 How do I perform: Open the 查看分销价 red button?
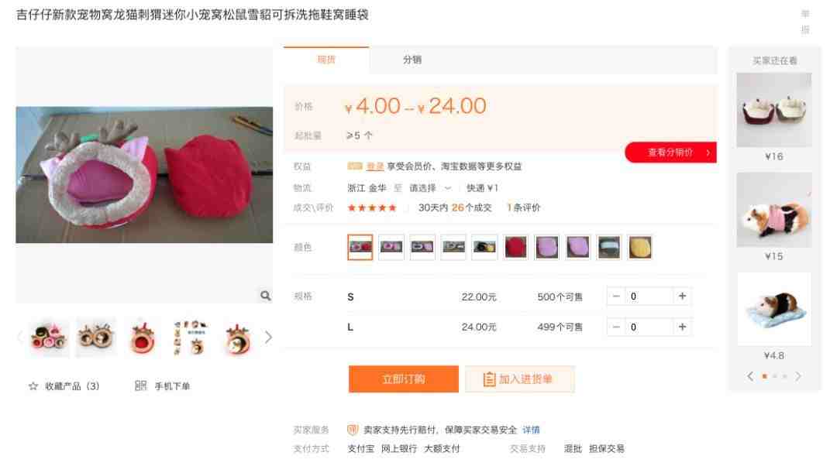[x=671, y=153]
